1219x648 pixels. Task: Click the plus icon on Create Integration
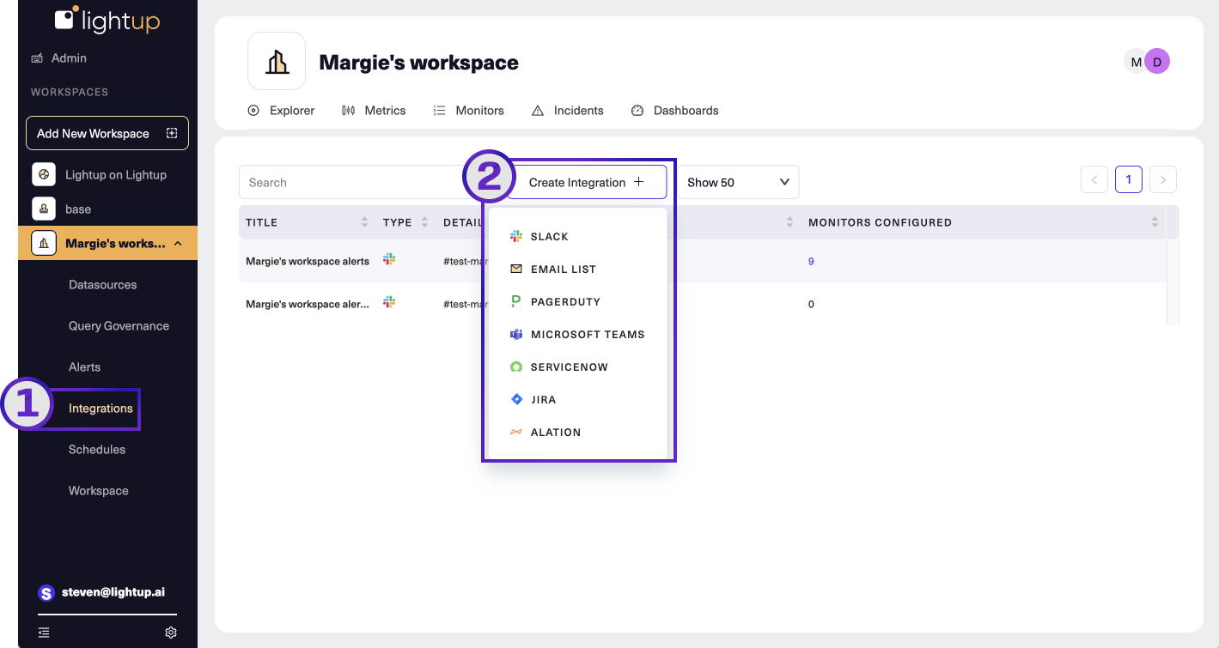coord(638,182)
